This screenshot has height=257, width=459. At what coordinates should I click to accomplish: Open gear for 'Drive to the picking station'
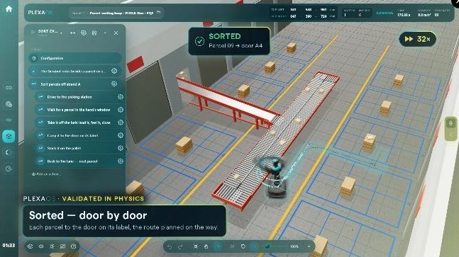click(121, 97)
